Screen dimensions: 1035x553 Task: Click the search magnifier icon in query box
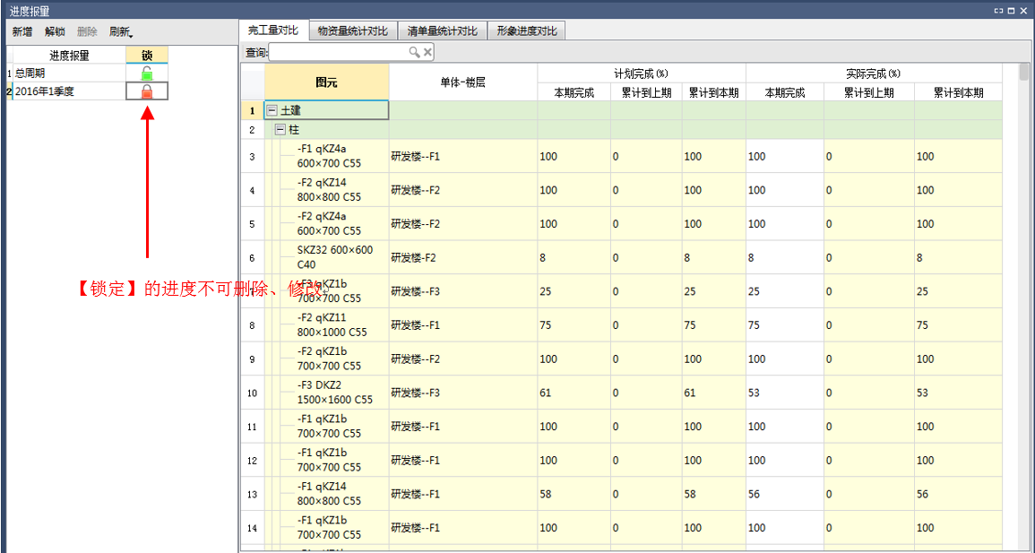tap(414, 52)
